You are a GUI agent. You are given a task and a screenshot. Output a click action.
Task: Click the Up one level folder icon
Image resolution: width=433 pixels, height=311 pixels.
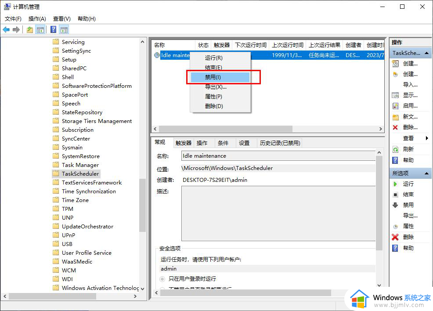point(30,29)
